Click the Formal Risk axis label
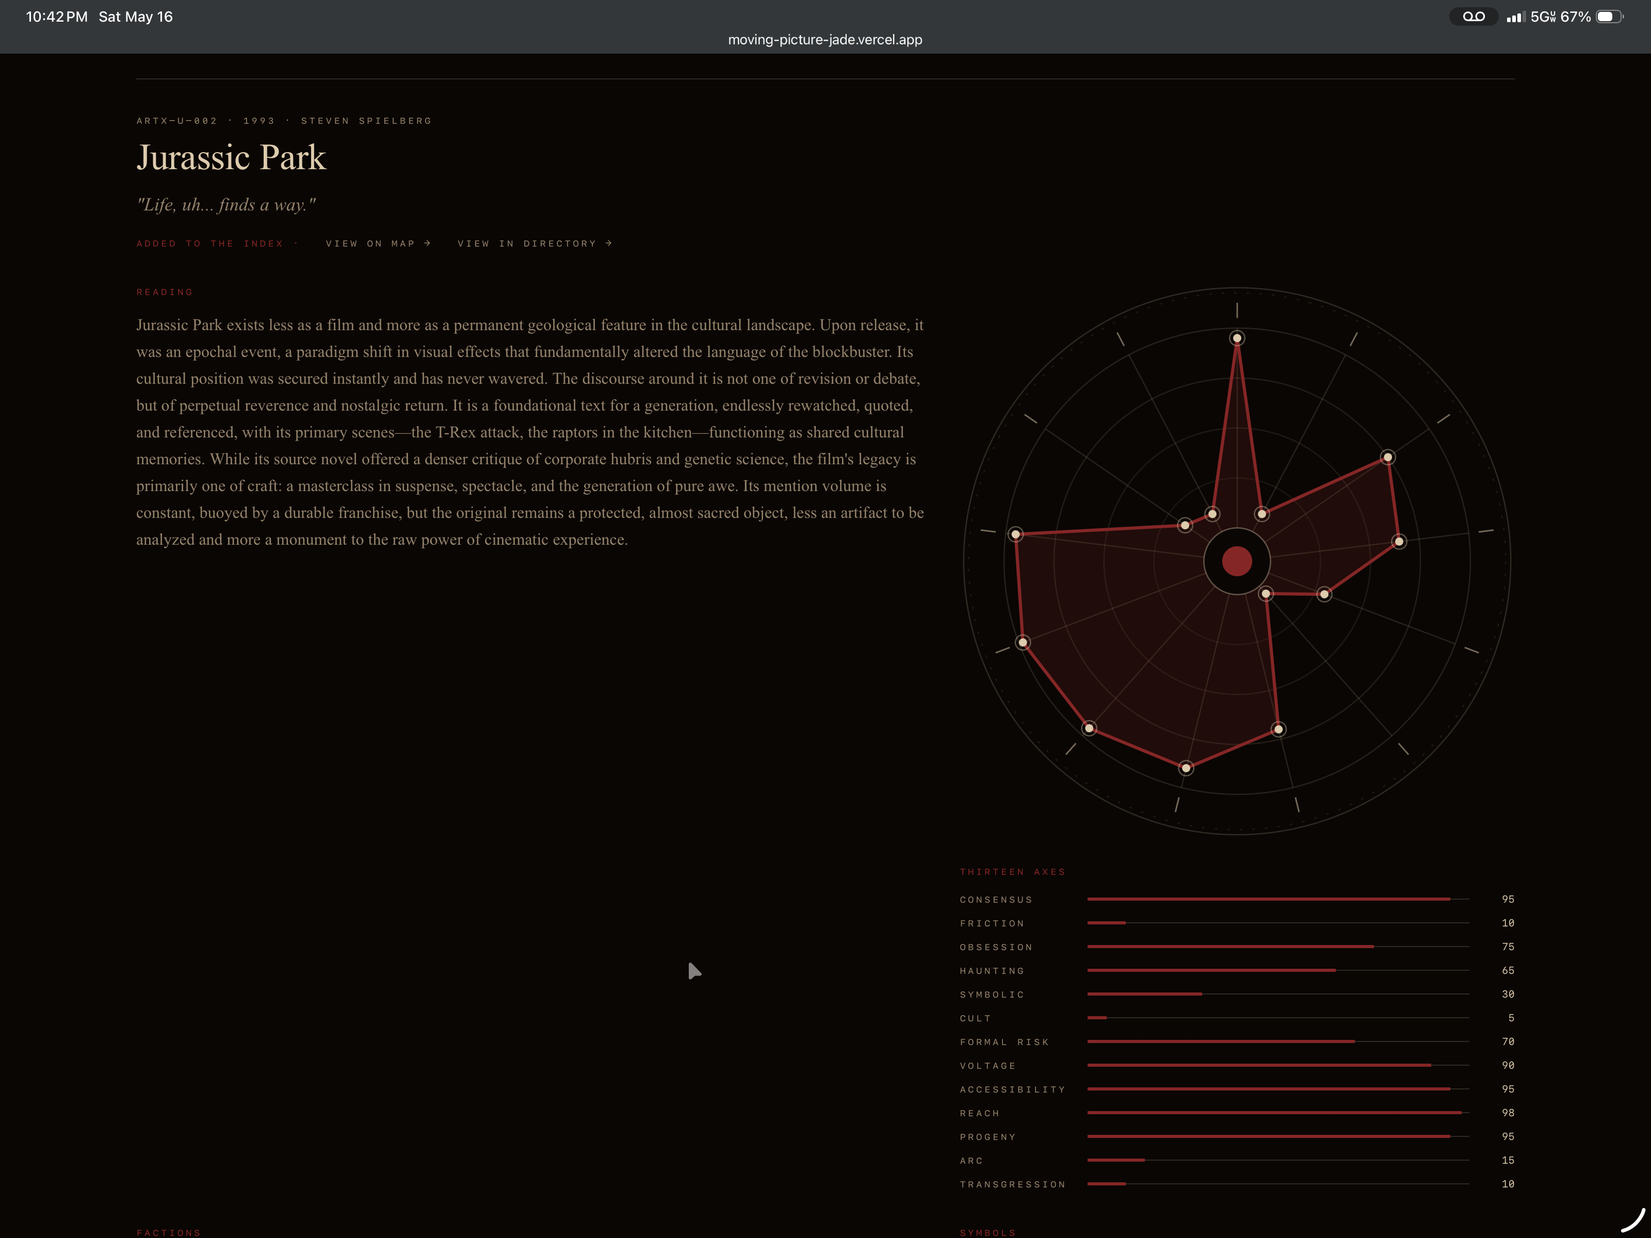The image size is (1651, 1238). (1005, 1042)
